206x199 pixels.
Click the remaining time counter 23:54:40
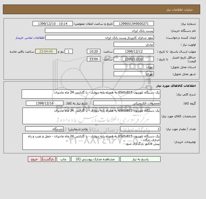pyautogui.click(x=46, y=52)
